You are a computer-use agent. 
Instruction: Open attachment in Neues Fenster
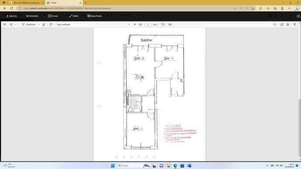click(95, 16)
